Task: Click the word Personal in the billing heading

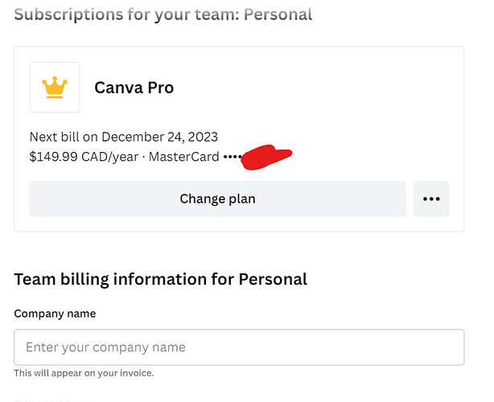Action: click(x=273, y=279)
